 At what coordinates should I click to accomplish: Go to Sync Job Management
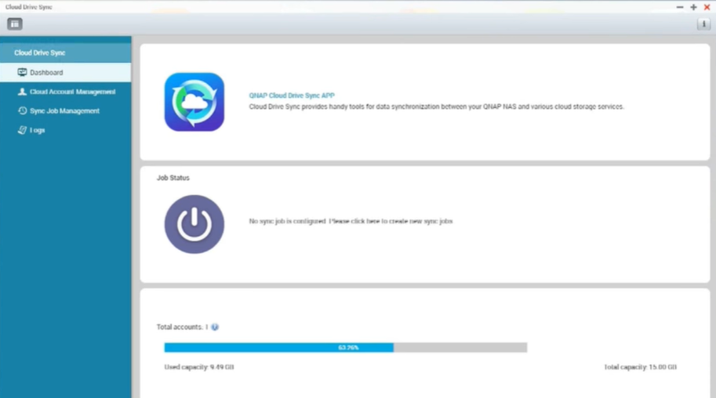[65, 111]
